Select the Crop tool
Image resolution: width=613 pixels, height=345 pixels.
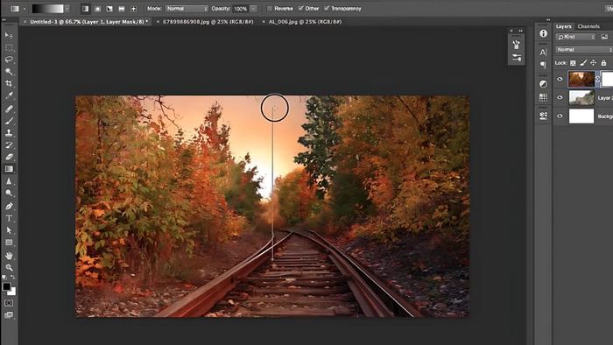click(x=9, y=83)
